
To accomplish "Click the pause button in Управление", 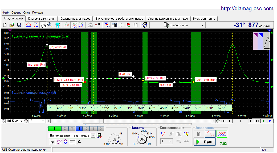I will (x=199, y=134).
